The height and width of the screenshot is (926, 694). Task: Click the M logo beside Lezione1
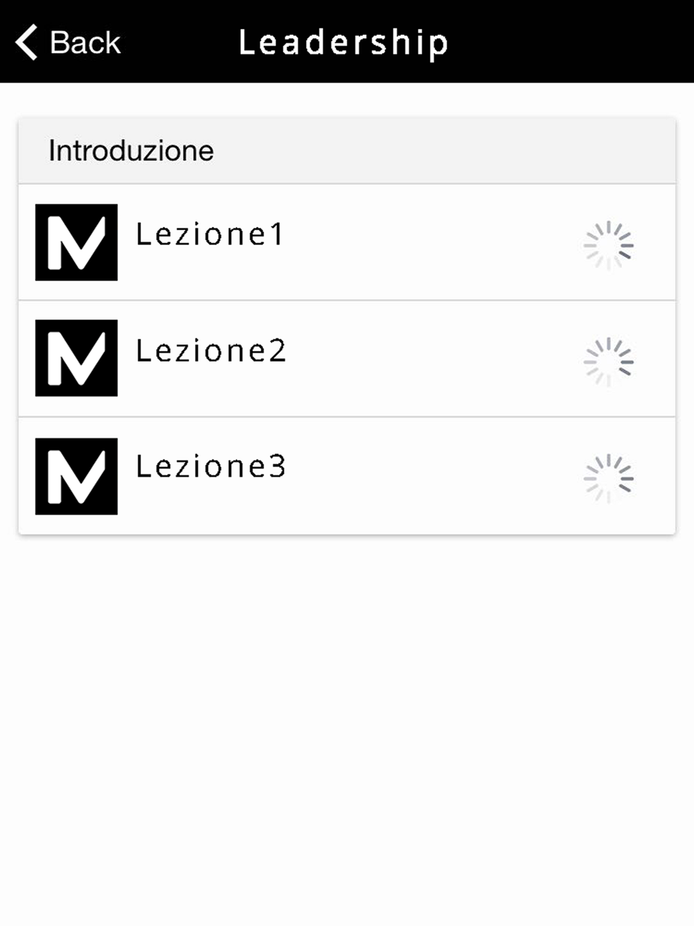(x=76, y=242)
